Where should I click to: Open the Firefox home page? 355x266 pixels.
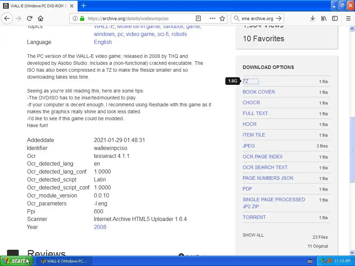41,18
